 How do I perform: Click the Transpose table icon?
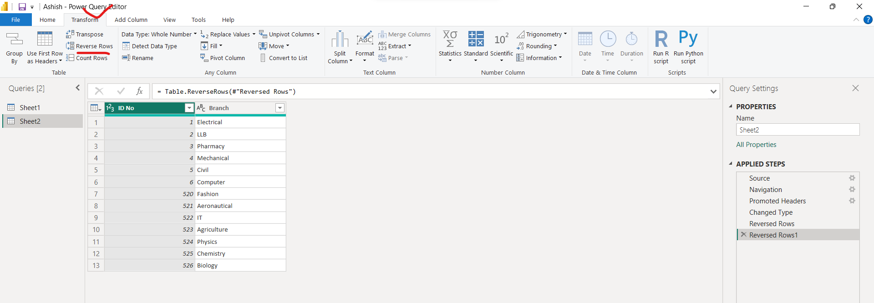coord(70,34)
